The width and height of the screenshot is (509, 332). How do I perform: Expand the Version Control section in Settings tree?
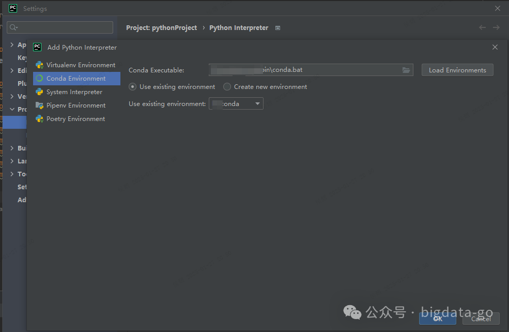tap(12, 96)
